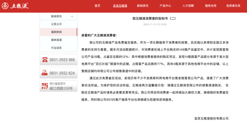This screenshot has height=122, width=247.
Task: Open 公告公示 in the sidebar
Action: pyautogui.click(x=56, y=24)
